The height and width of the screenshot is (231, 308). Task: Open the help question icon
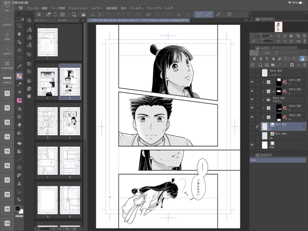(229, 14)
